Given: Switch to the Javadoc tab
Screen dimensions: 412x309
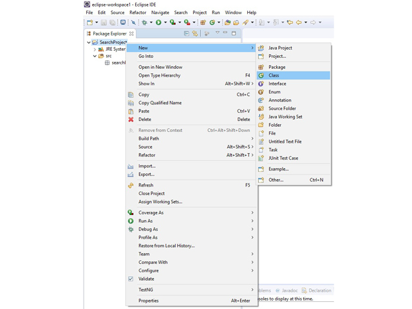Looking at the screenshot, I should click(x=286, y=290).
